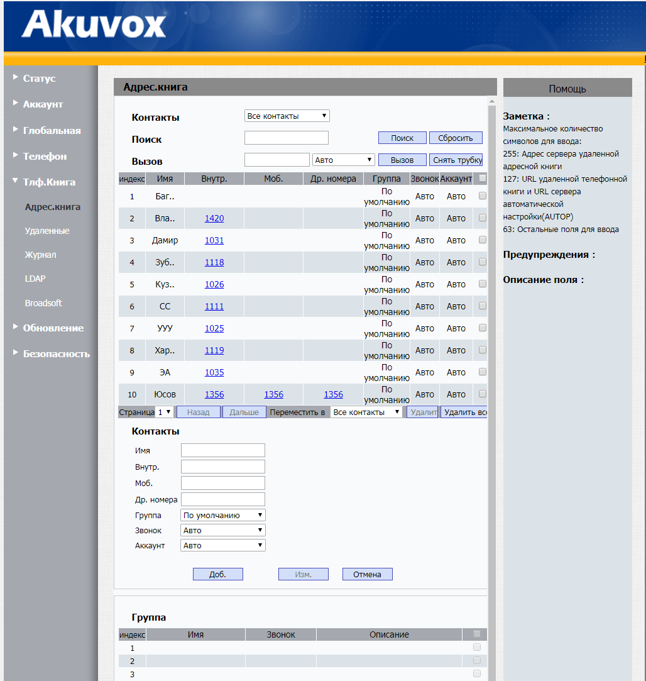Open the Аккаунт dropdown in contact form

point(222,546)
